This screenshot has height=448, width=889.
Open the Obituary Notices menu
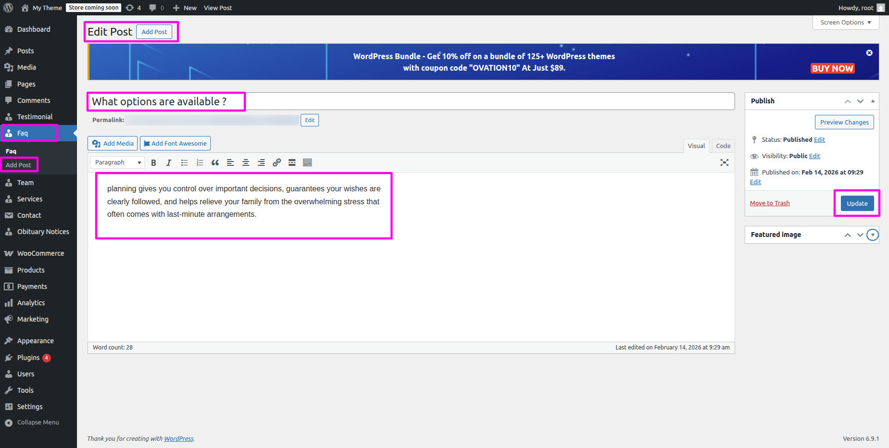(43, 232)
